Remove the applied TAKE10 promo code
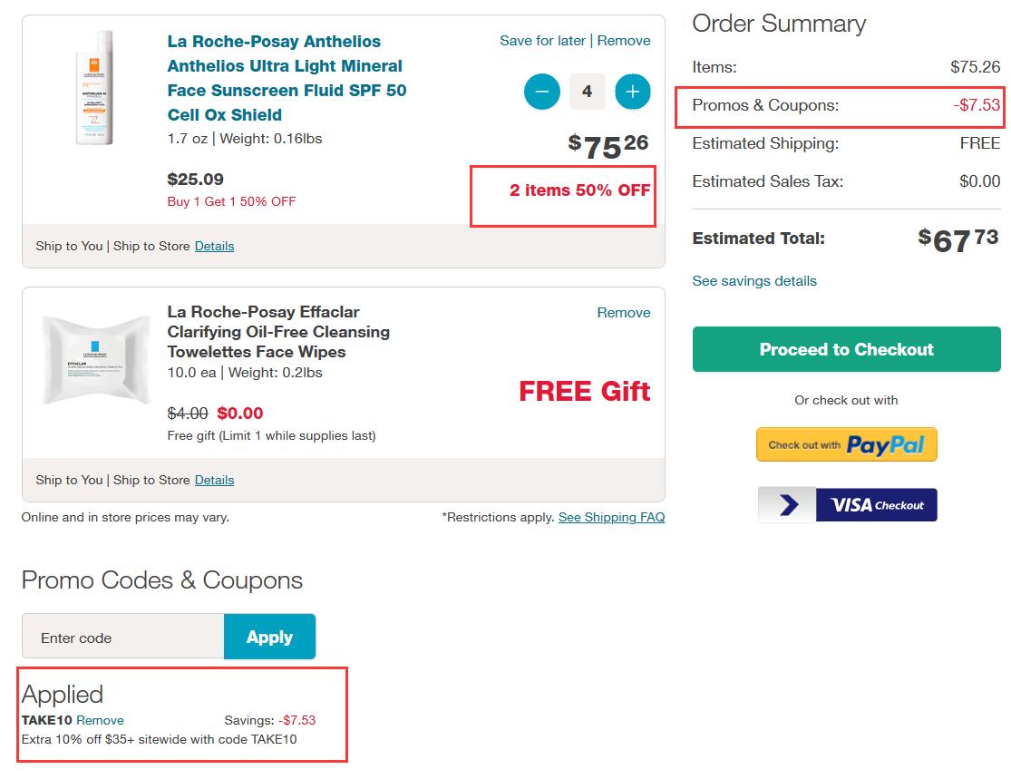Image resolution: width=1011 pixels, height=779 pixels. [100, 720]
